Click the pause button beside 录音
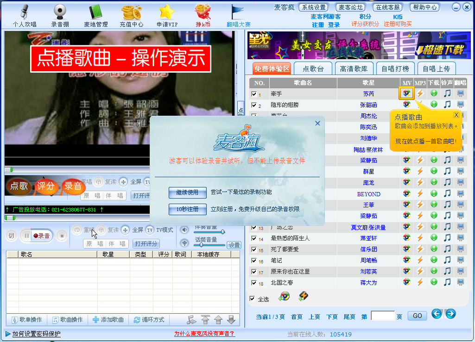This screenshot has height=342, width=475. click(27, 236)
